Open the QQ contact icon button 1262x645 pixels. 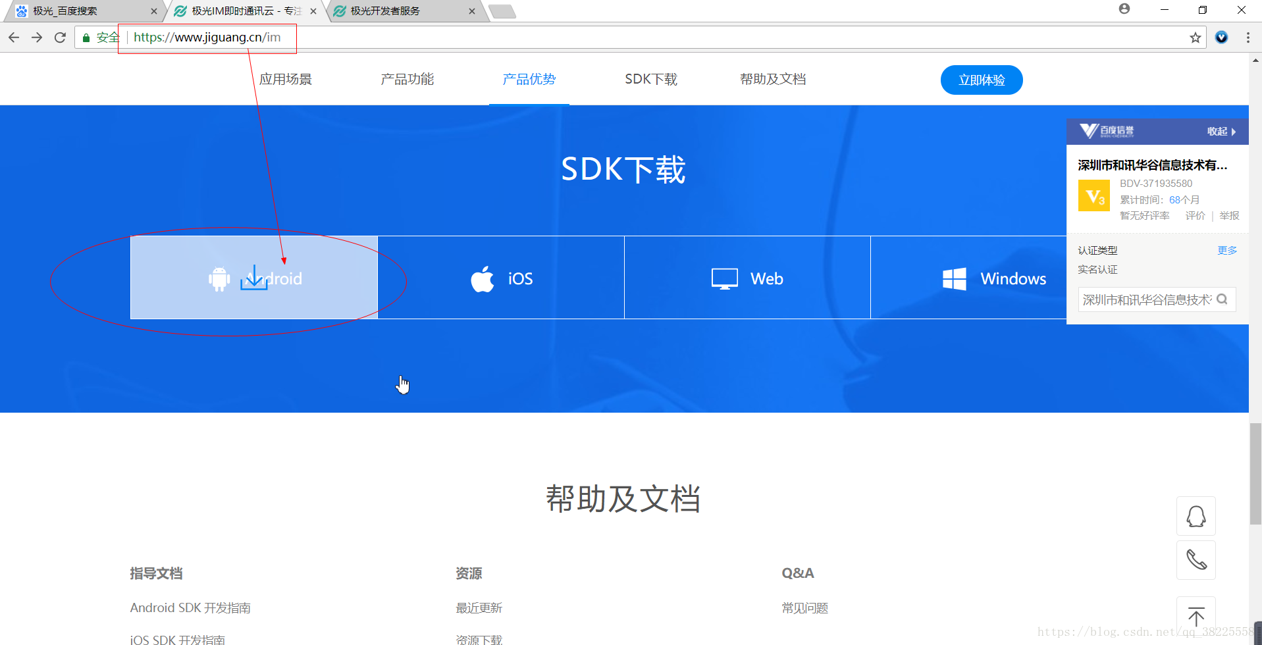(x=1196, y=516)
